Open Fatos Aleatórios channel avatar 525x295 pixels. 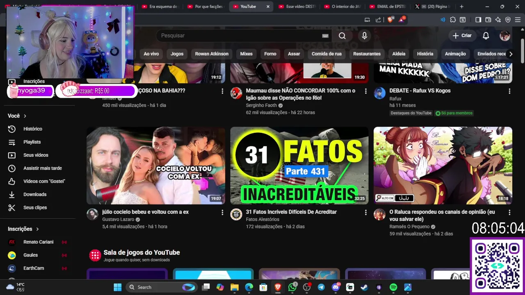236,214
